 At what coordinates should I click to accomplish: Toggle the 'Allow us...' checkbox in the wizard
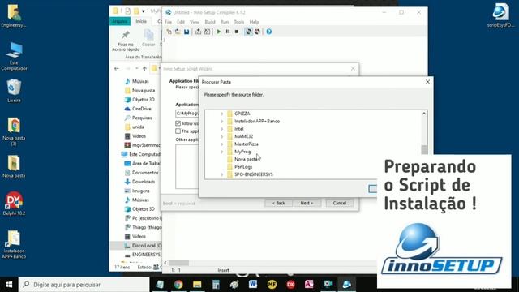click(178, 123)
